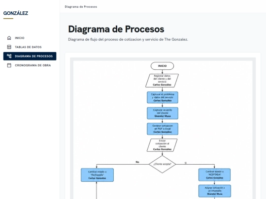Image resolution: width=266 pixels, height=199 pixels.
Task: Click the flow icon beside Diagrama de Procesos
Action: pos(9,56)
